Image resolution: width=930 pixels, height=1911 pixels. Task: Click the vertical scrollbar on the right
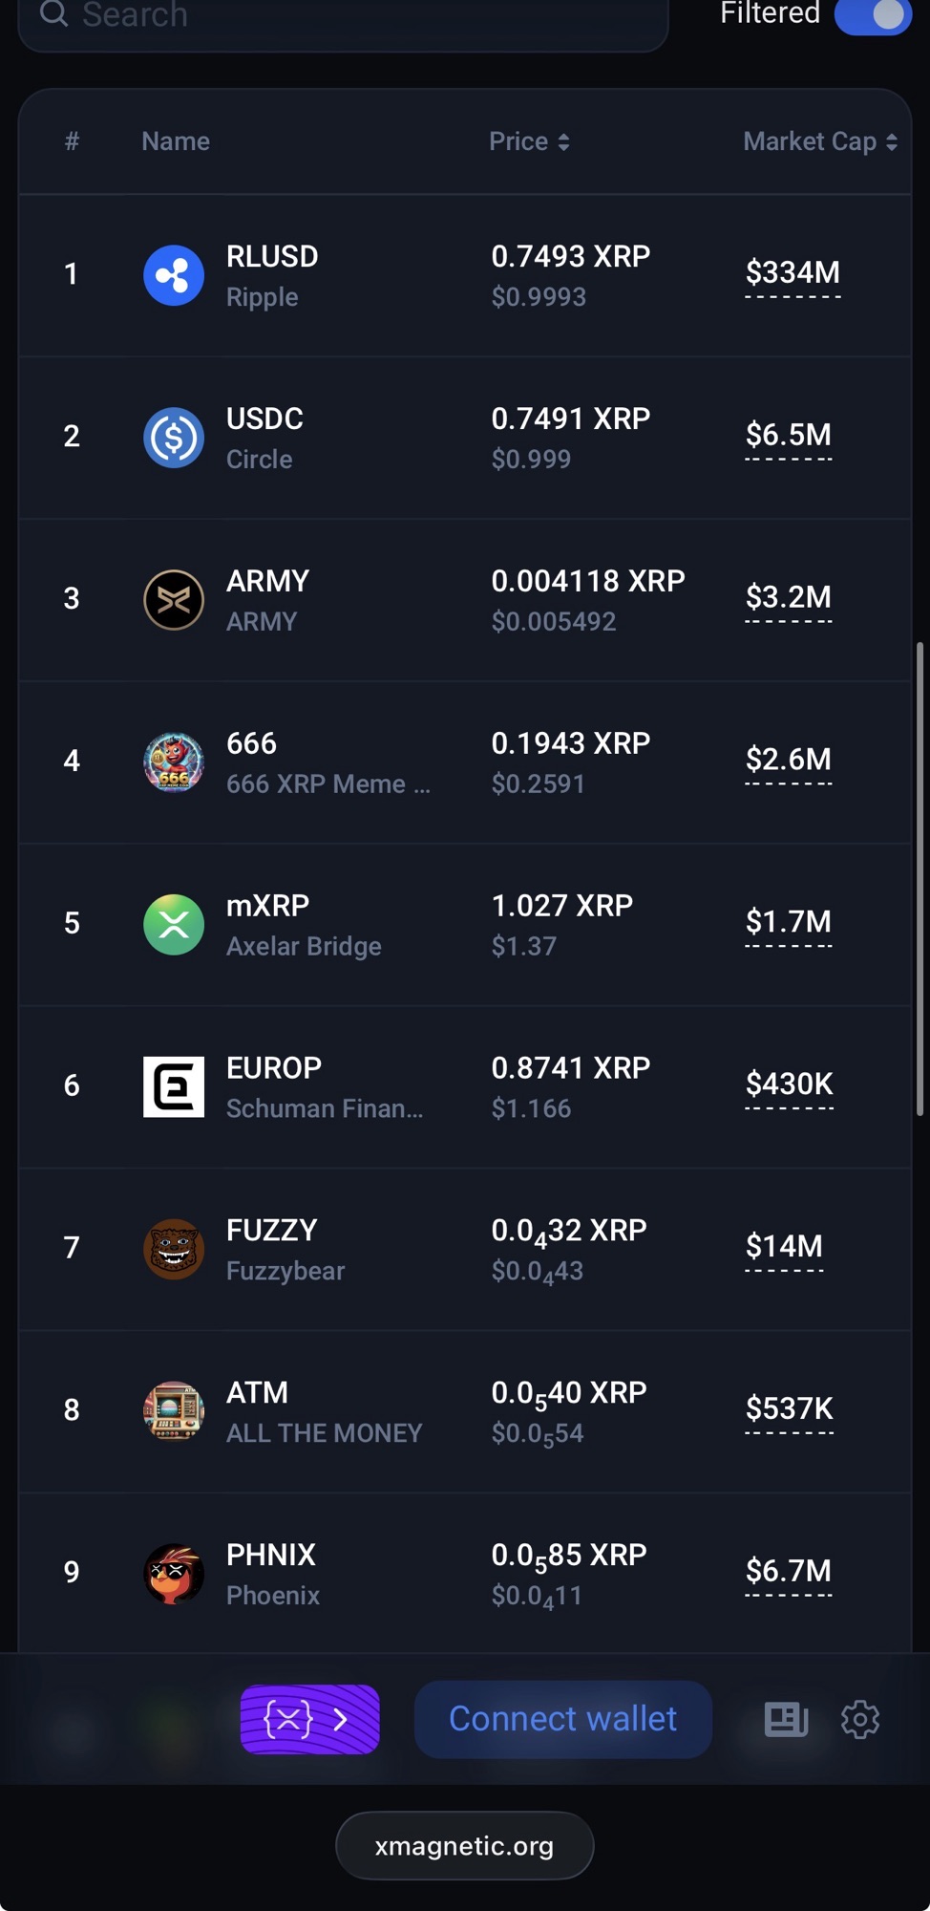point(919,879)
